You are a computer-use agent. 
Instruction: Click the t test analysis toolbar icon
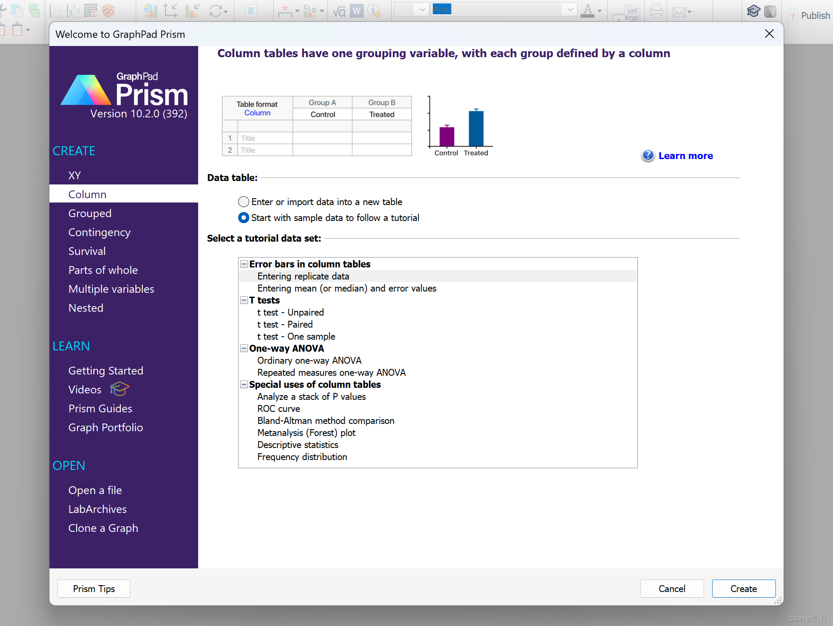[73, 10]
